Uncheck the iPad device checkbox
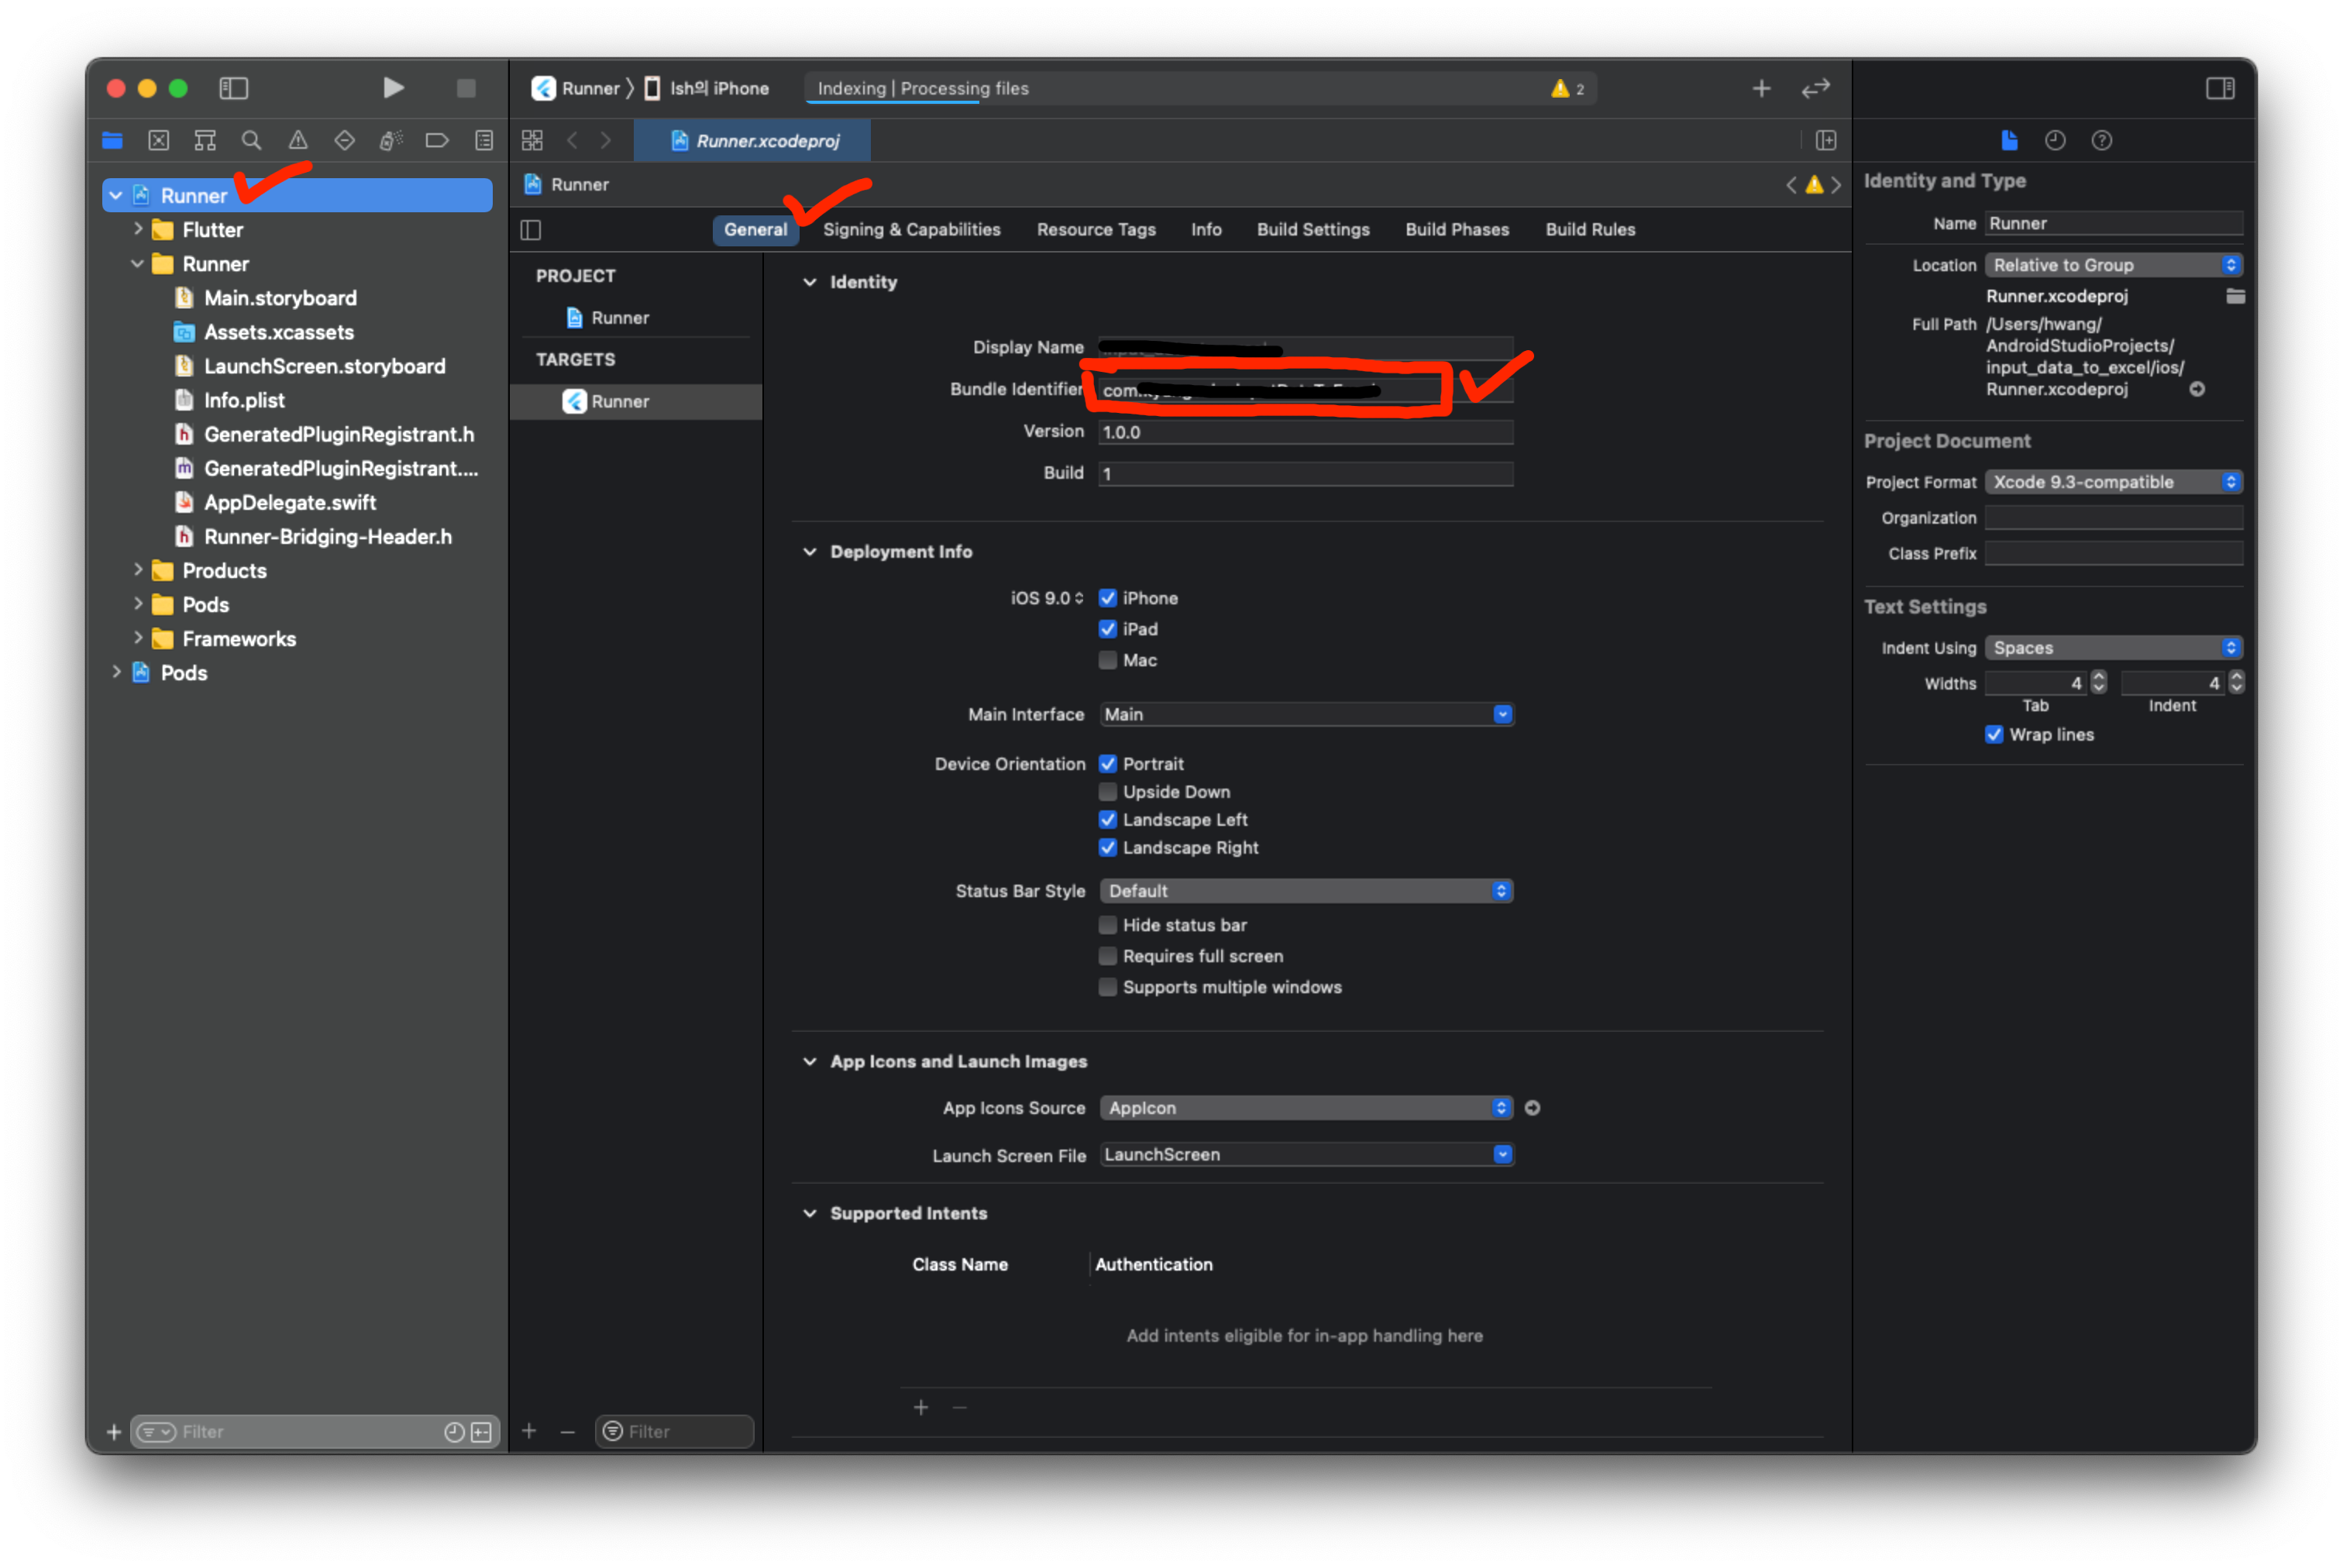Image resolution: width=2343 pixels, height=1568 pixels. (x=1107, y=629)
